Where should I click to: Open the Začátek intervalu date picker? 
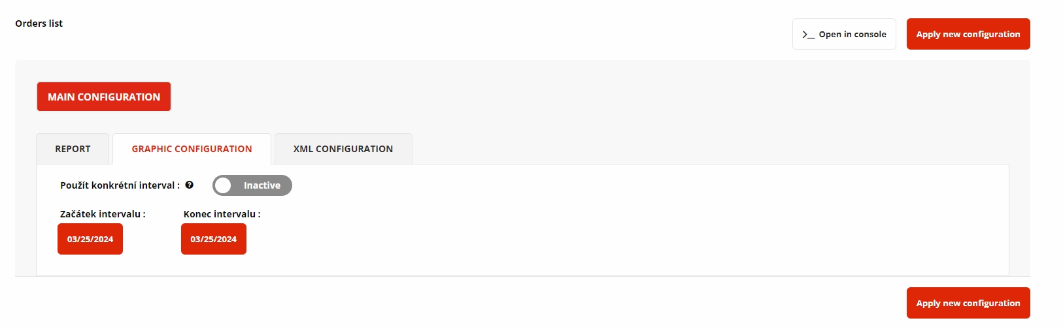point(90,239)
